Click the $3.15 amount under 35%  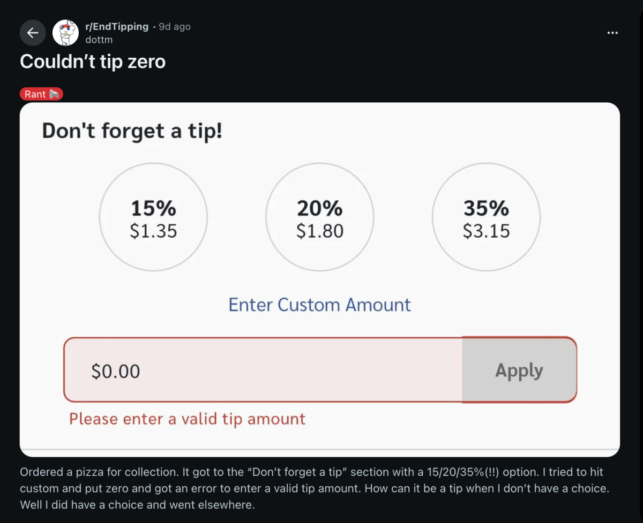(x=486, y=231)
